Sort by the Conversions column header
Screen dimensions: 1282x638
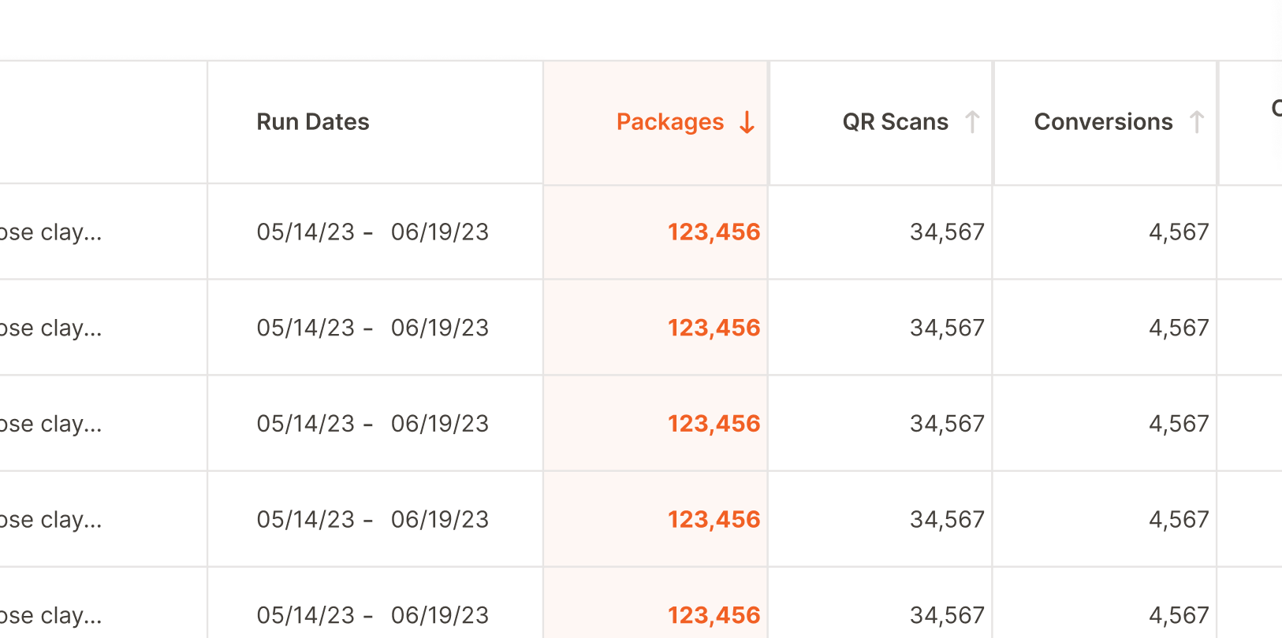pyautogui.click(x=1104, y=122)
